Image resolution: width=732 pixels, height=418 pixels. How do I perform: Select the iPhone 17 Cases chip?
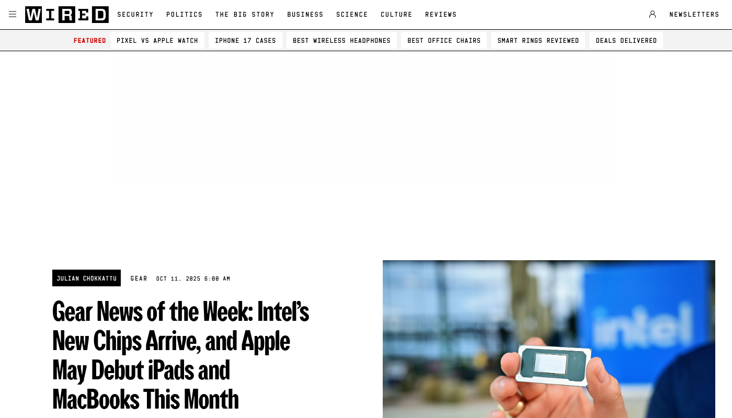[x=245, y=41]
